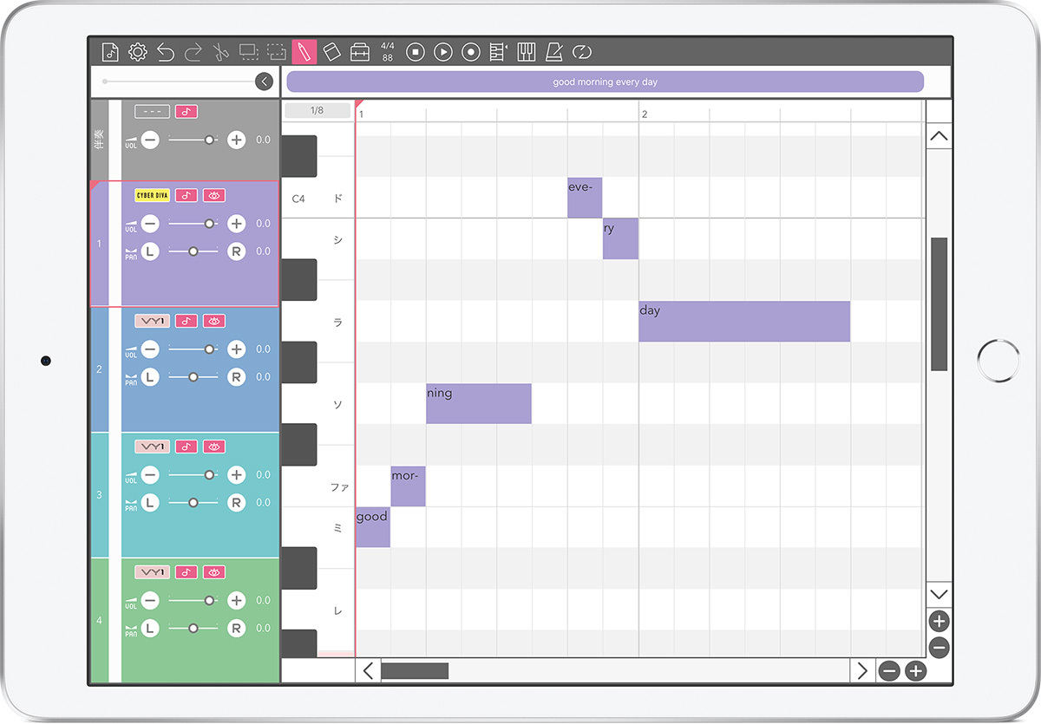Open the piano keyboard view

526,53
